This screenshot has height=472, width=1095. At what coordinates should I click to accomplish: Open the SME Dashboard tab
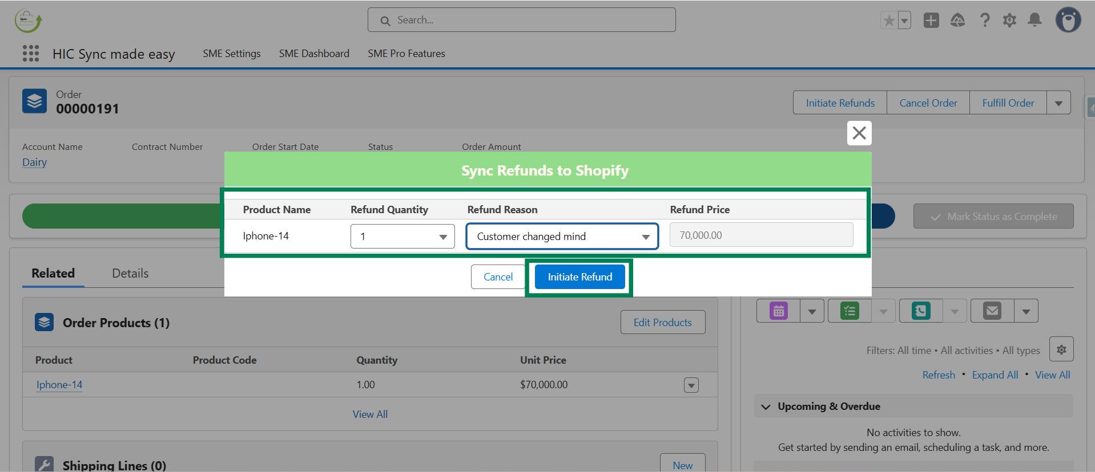pos(314,54)
